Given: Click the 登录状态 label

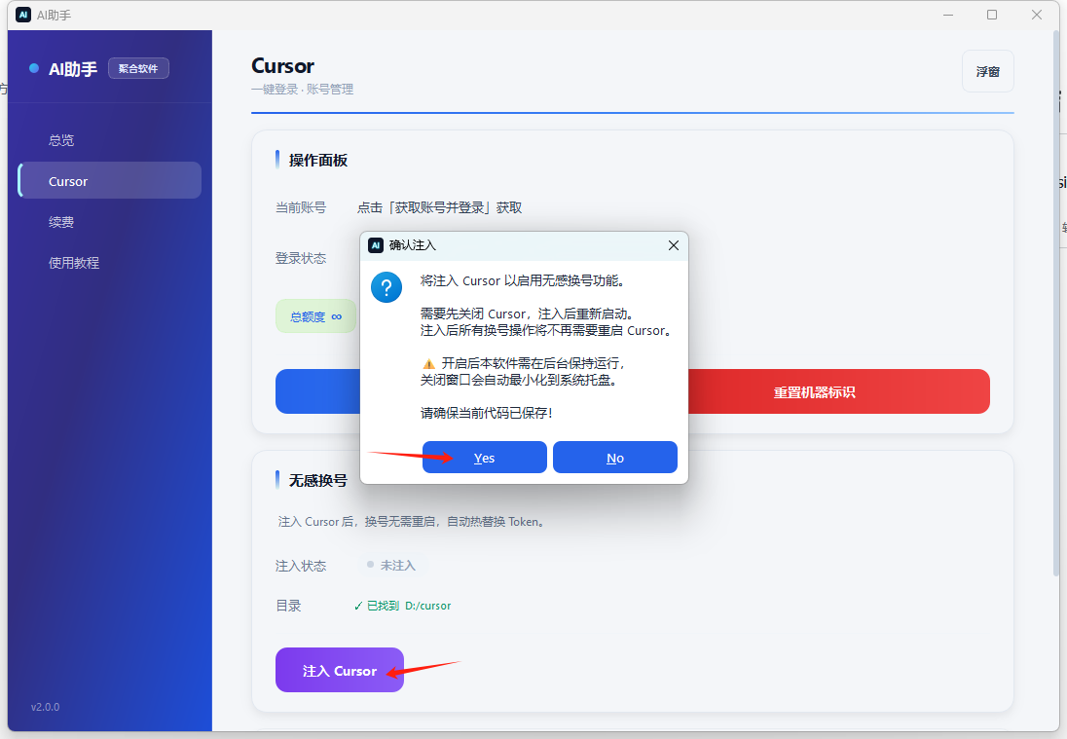Looking at the screenshot, I should [301, 258].
